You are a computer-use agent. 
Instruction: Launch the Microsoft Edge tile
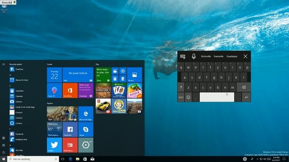(86, 114)
